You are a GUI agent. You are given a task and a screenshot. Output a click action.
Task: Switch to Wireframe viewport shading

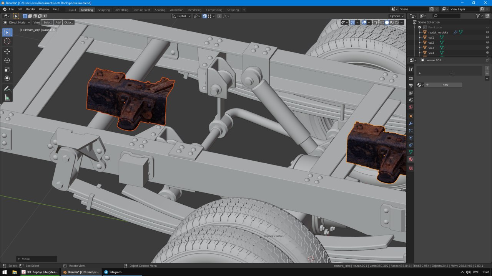click(x=382, y=22)
